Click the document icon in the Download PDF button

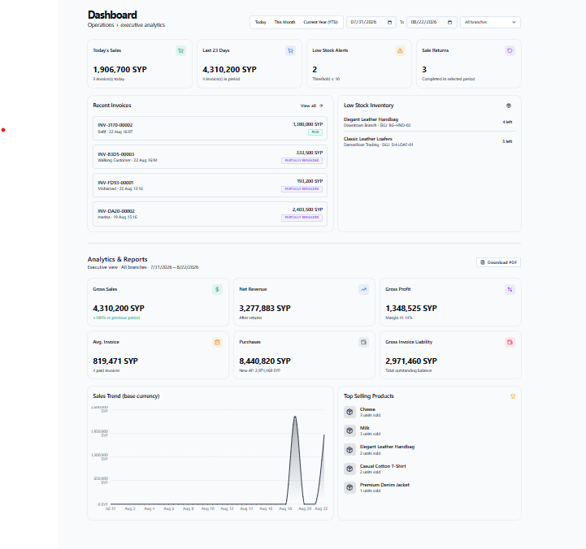pos(483,262)
